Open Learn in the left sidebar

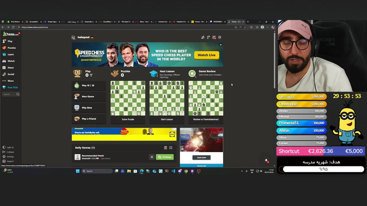pyautogui.click(x=8, y=54)
